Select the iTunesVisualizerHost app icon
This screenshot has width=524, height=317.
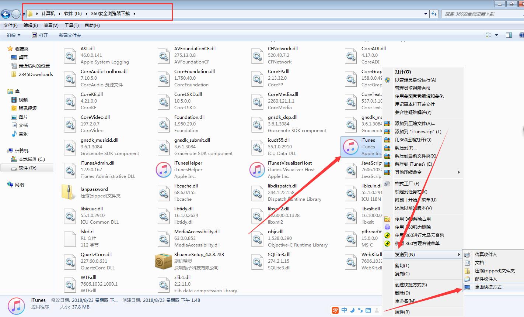(257, 170)
